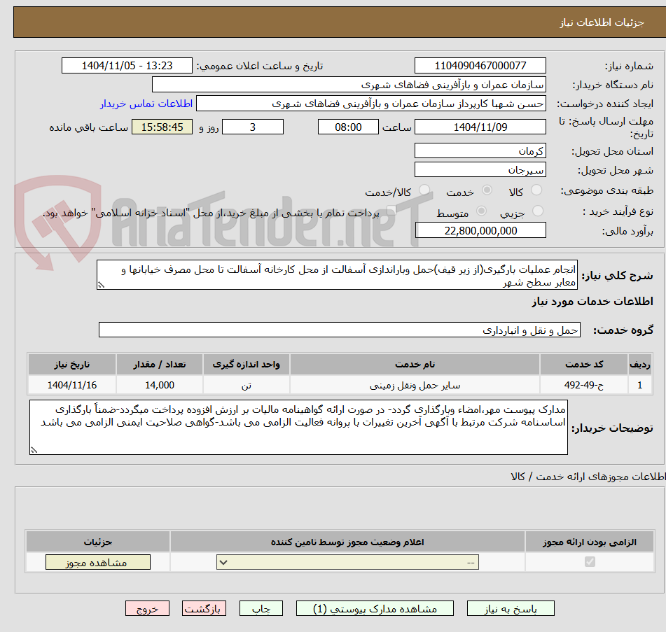Choose the متوسط procurement type option
666x632 pixels.
coord(481,212)
